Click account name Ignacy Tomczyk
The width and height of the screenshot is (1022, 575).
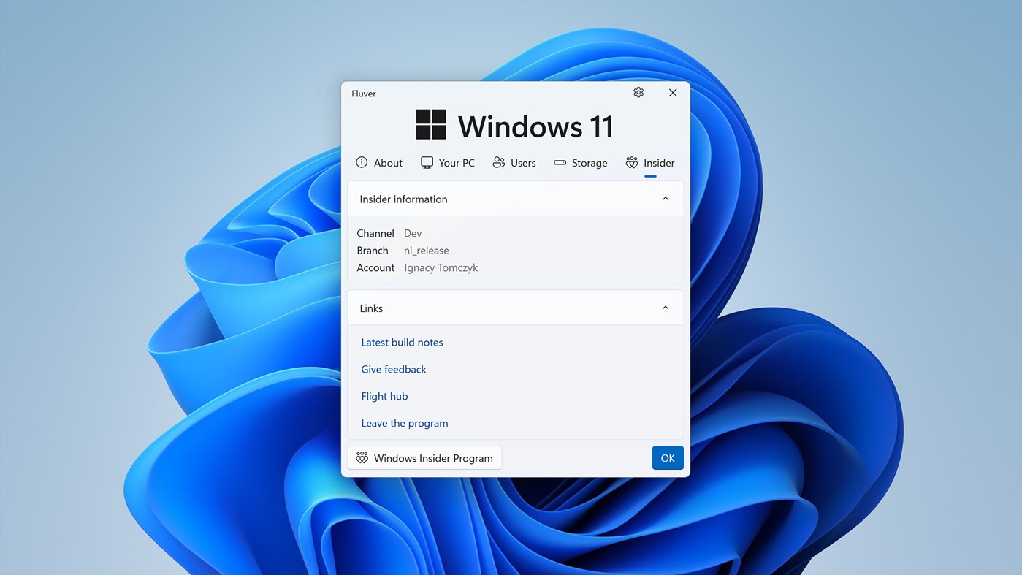pos(441,268)
